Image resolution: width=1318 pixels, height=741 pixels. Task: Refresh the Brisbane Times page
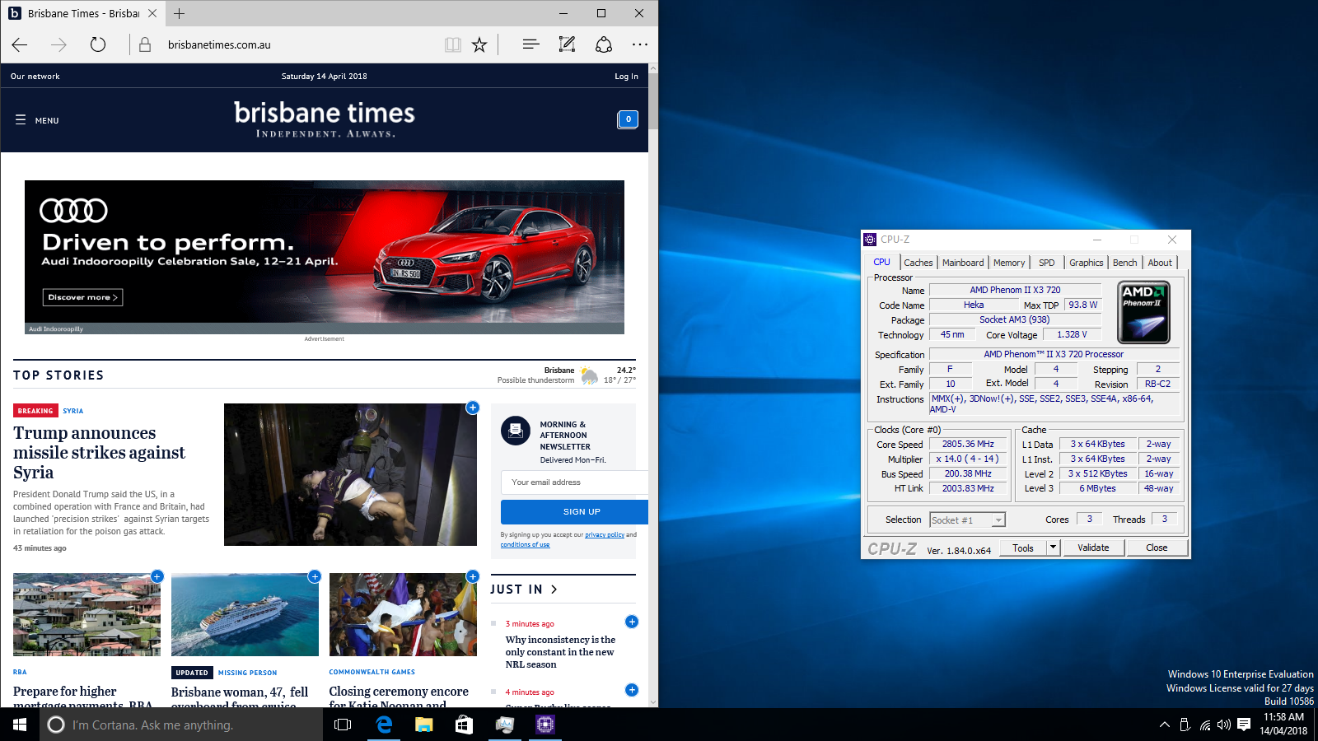tap(98, 44)
